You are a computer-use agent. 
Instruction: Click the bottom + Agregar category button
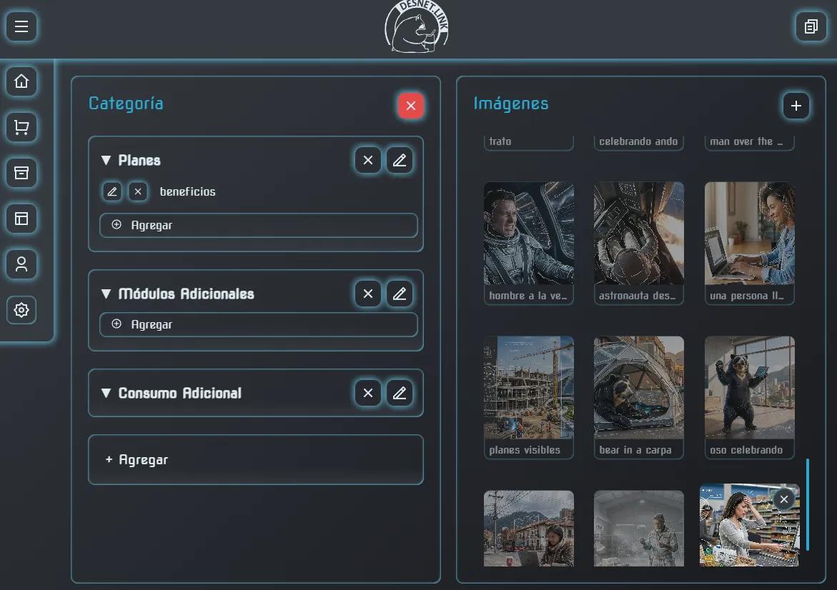pyautogui.click(x=256, y=460)
